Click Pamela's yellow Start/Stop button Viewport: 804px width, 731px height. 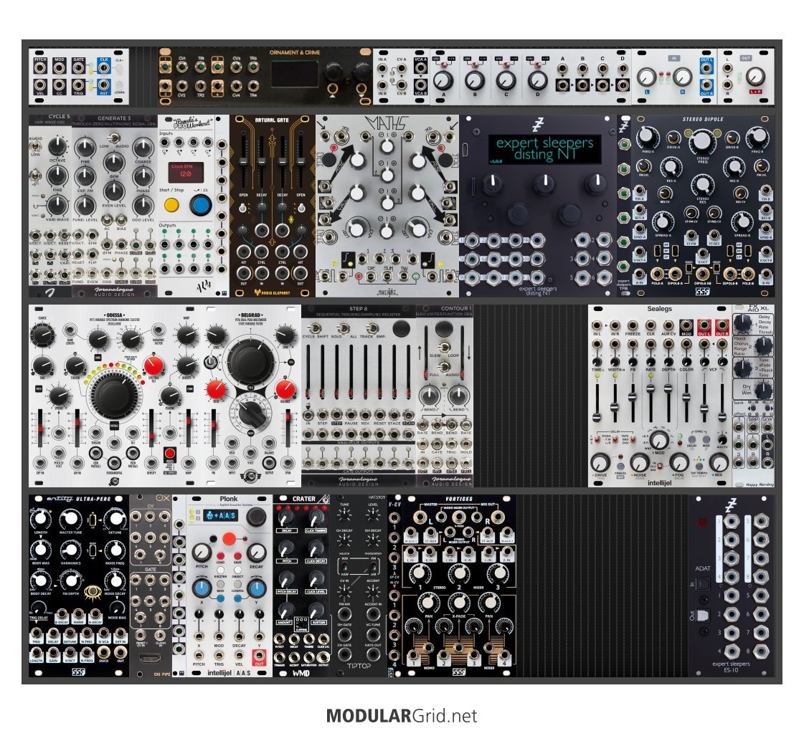point(171,206)
